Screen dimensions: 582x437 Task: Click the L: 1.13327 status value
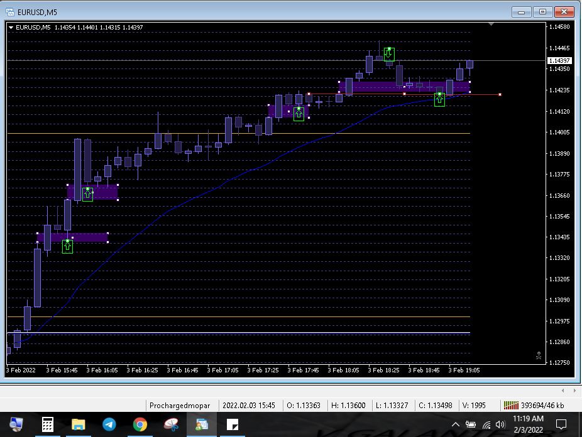[392, 406]
